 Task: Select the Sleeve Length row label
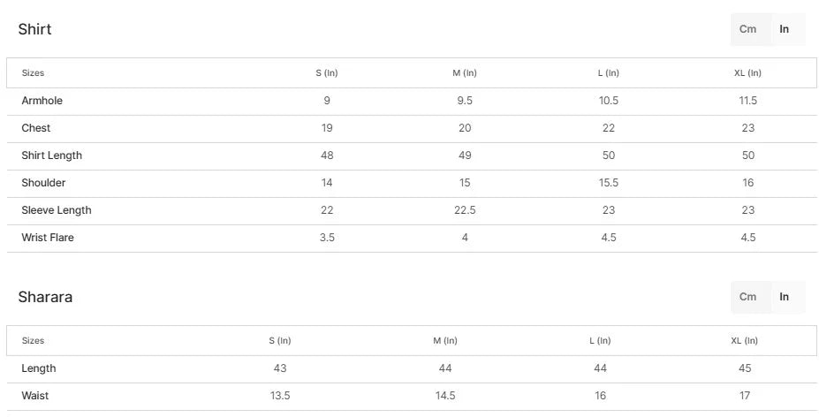point(57,210)
